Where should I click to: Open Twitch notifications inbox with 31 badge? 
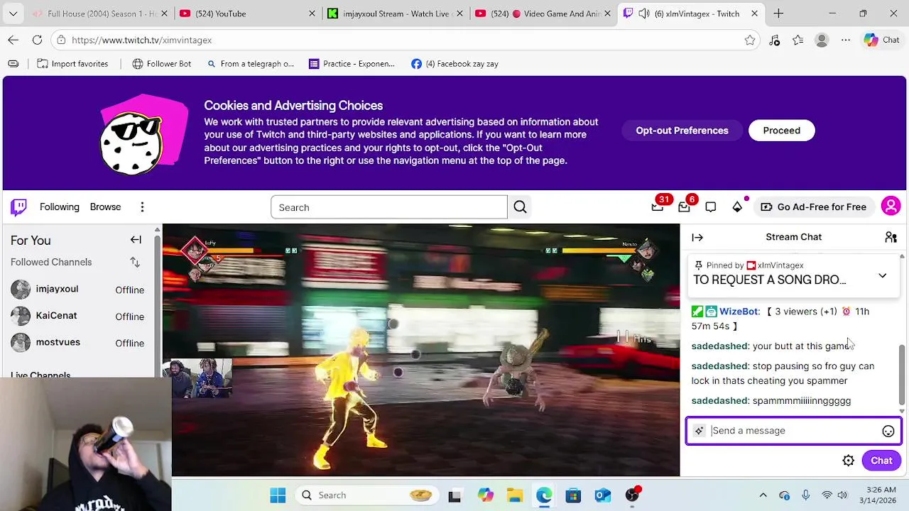point(658,207)
